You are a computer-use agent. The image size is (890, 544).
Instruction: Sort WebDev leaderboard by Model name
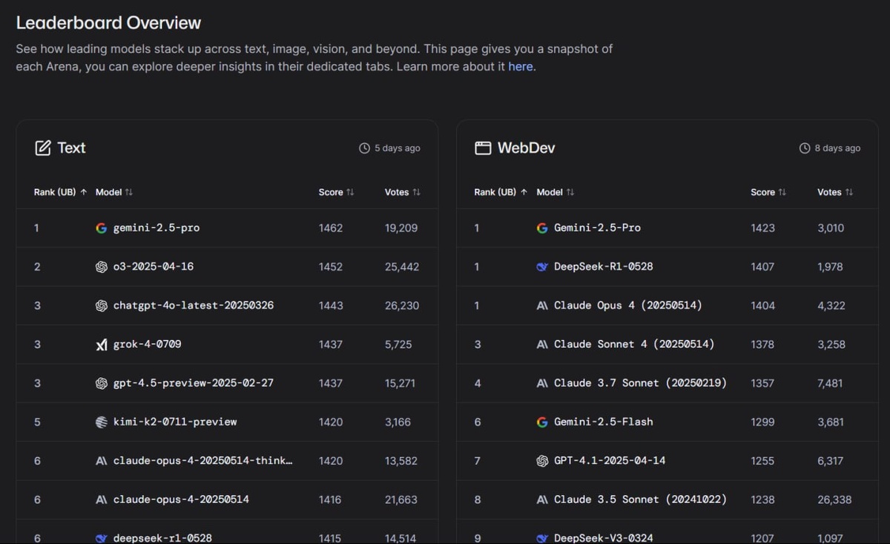(x=555, y=192)
